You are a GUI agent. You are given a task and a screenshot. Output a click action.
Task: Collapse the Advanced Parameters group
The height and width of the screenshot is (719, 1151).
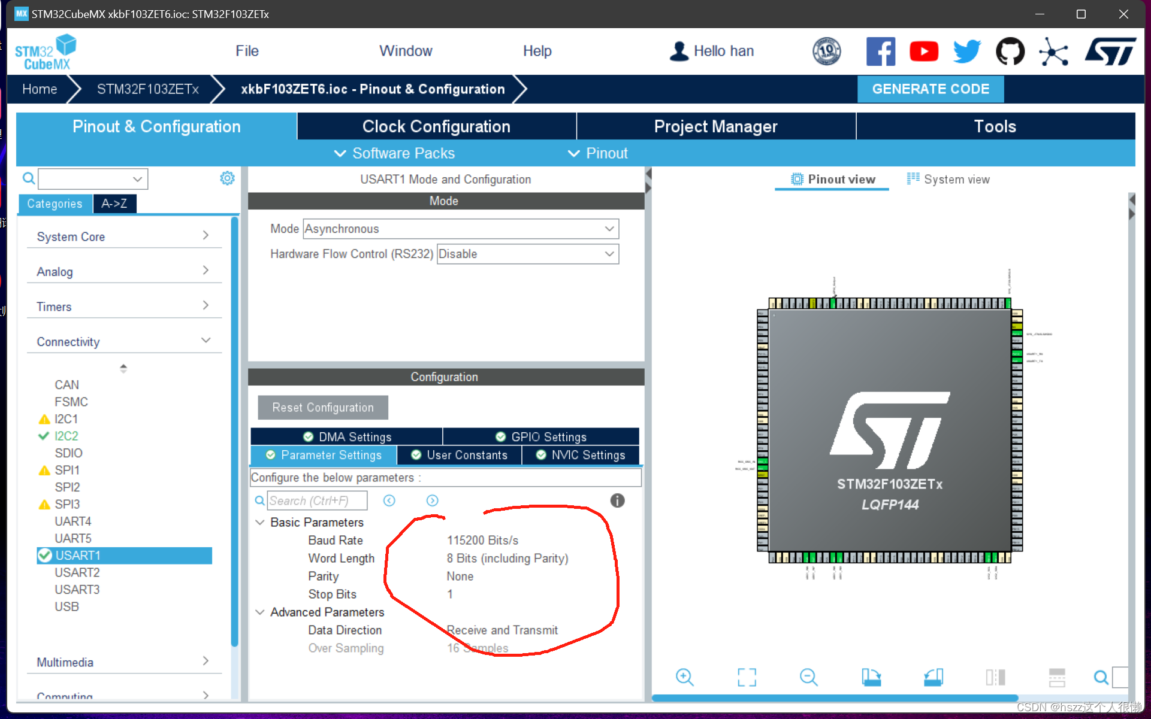tap(260, 612)
